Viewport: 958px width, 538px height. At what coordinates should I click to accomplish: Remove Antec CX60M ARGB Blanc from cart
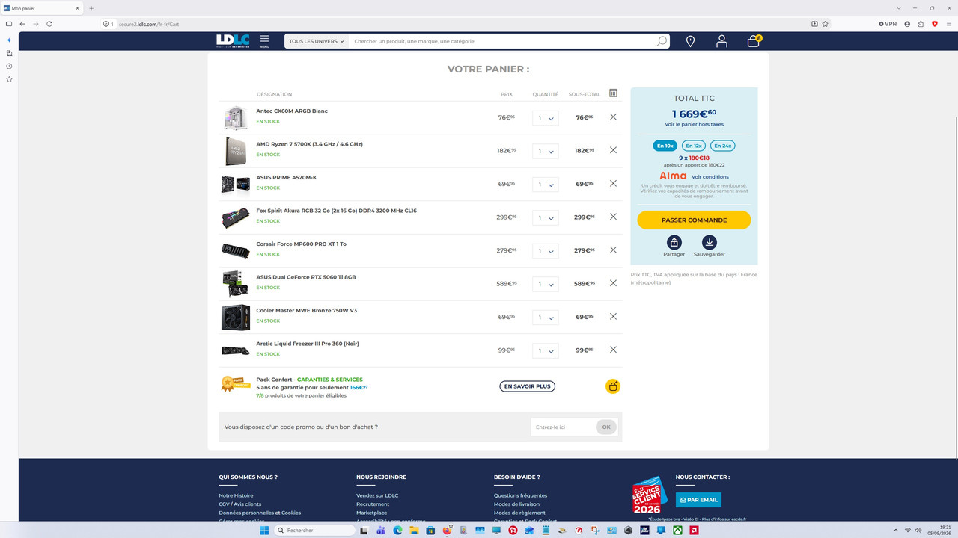[x=613, y=117]
